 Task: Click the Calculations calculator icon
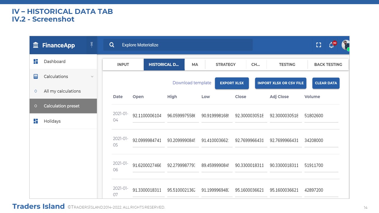click(x=36, y=76)
